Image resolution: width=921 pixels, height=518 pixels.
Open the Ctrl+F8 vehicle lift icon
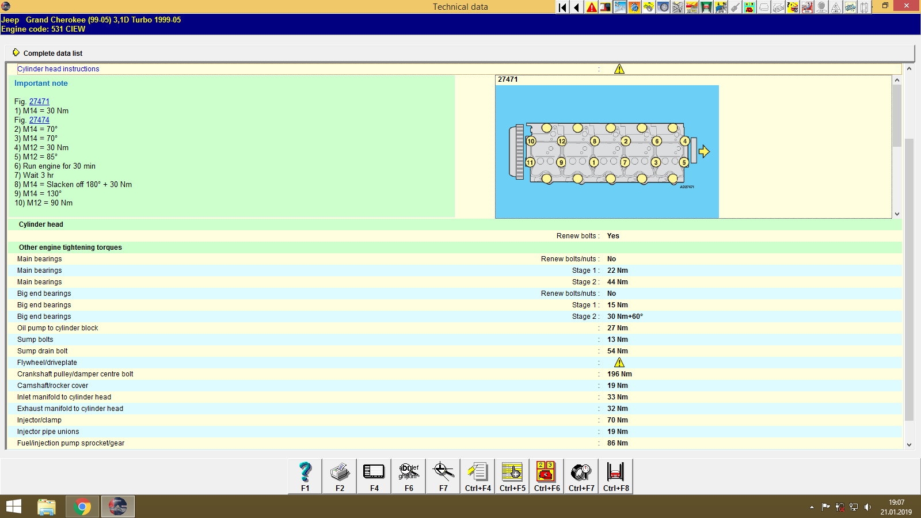[615, 474]
